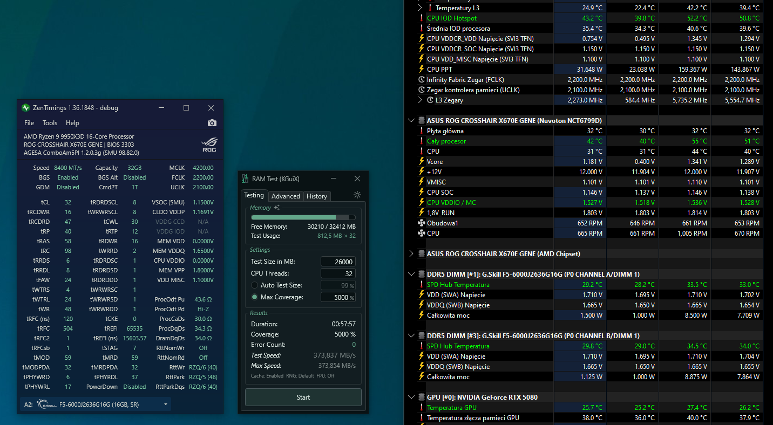Open the History tab in RAM Test
The width and height of the screenshot is (773, 425).
pos(317,196)
